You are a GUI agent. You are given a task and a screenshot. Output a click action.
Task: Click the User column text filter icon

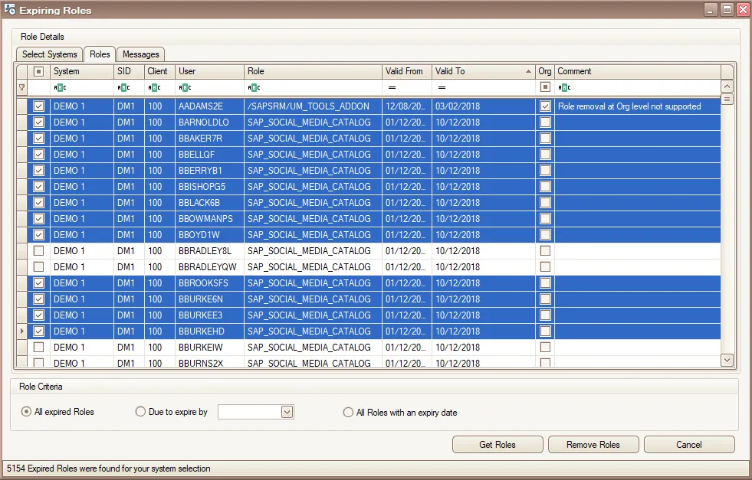pos(185,88)
